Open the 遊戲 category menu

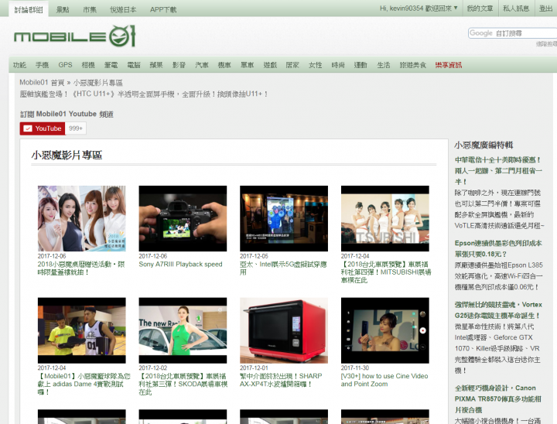tap(270, 65)
